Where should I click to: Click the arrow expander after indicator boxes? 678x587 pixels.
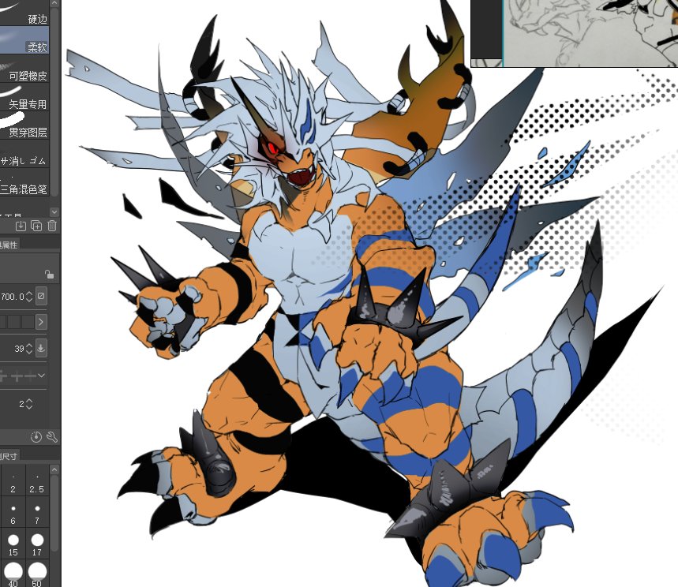pyautogui.click(x=41, y=322)
